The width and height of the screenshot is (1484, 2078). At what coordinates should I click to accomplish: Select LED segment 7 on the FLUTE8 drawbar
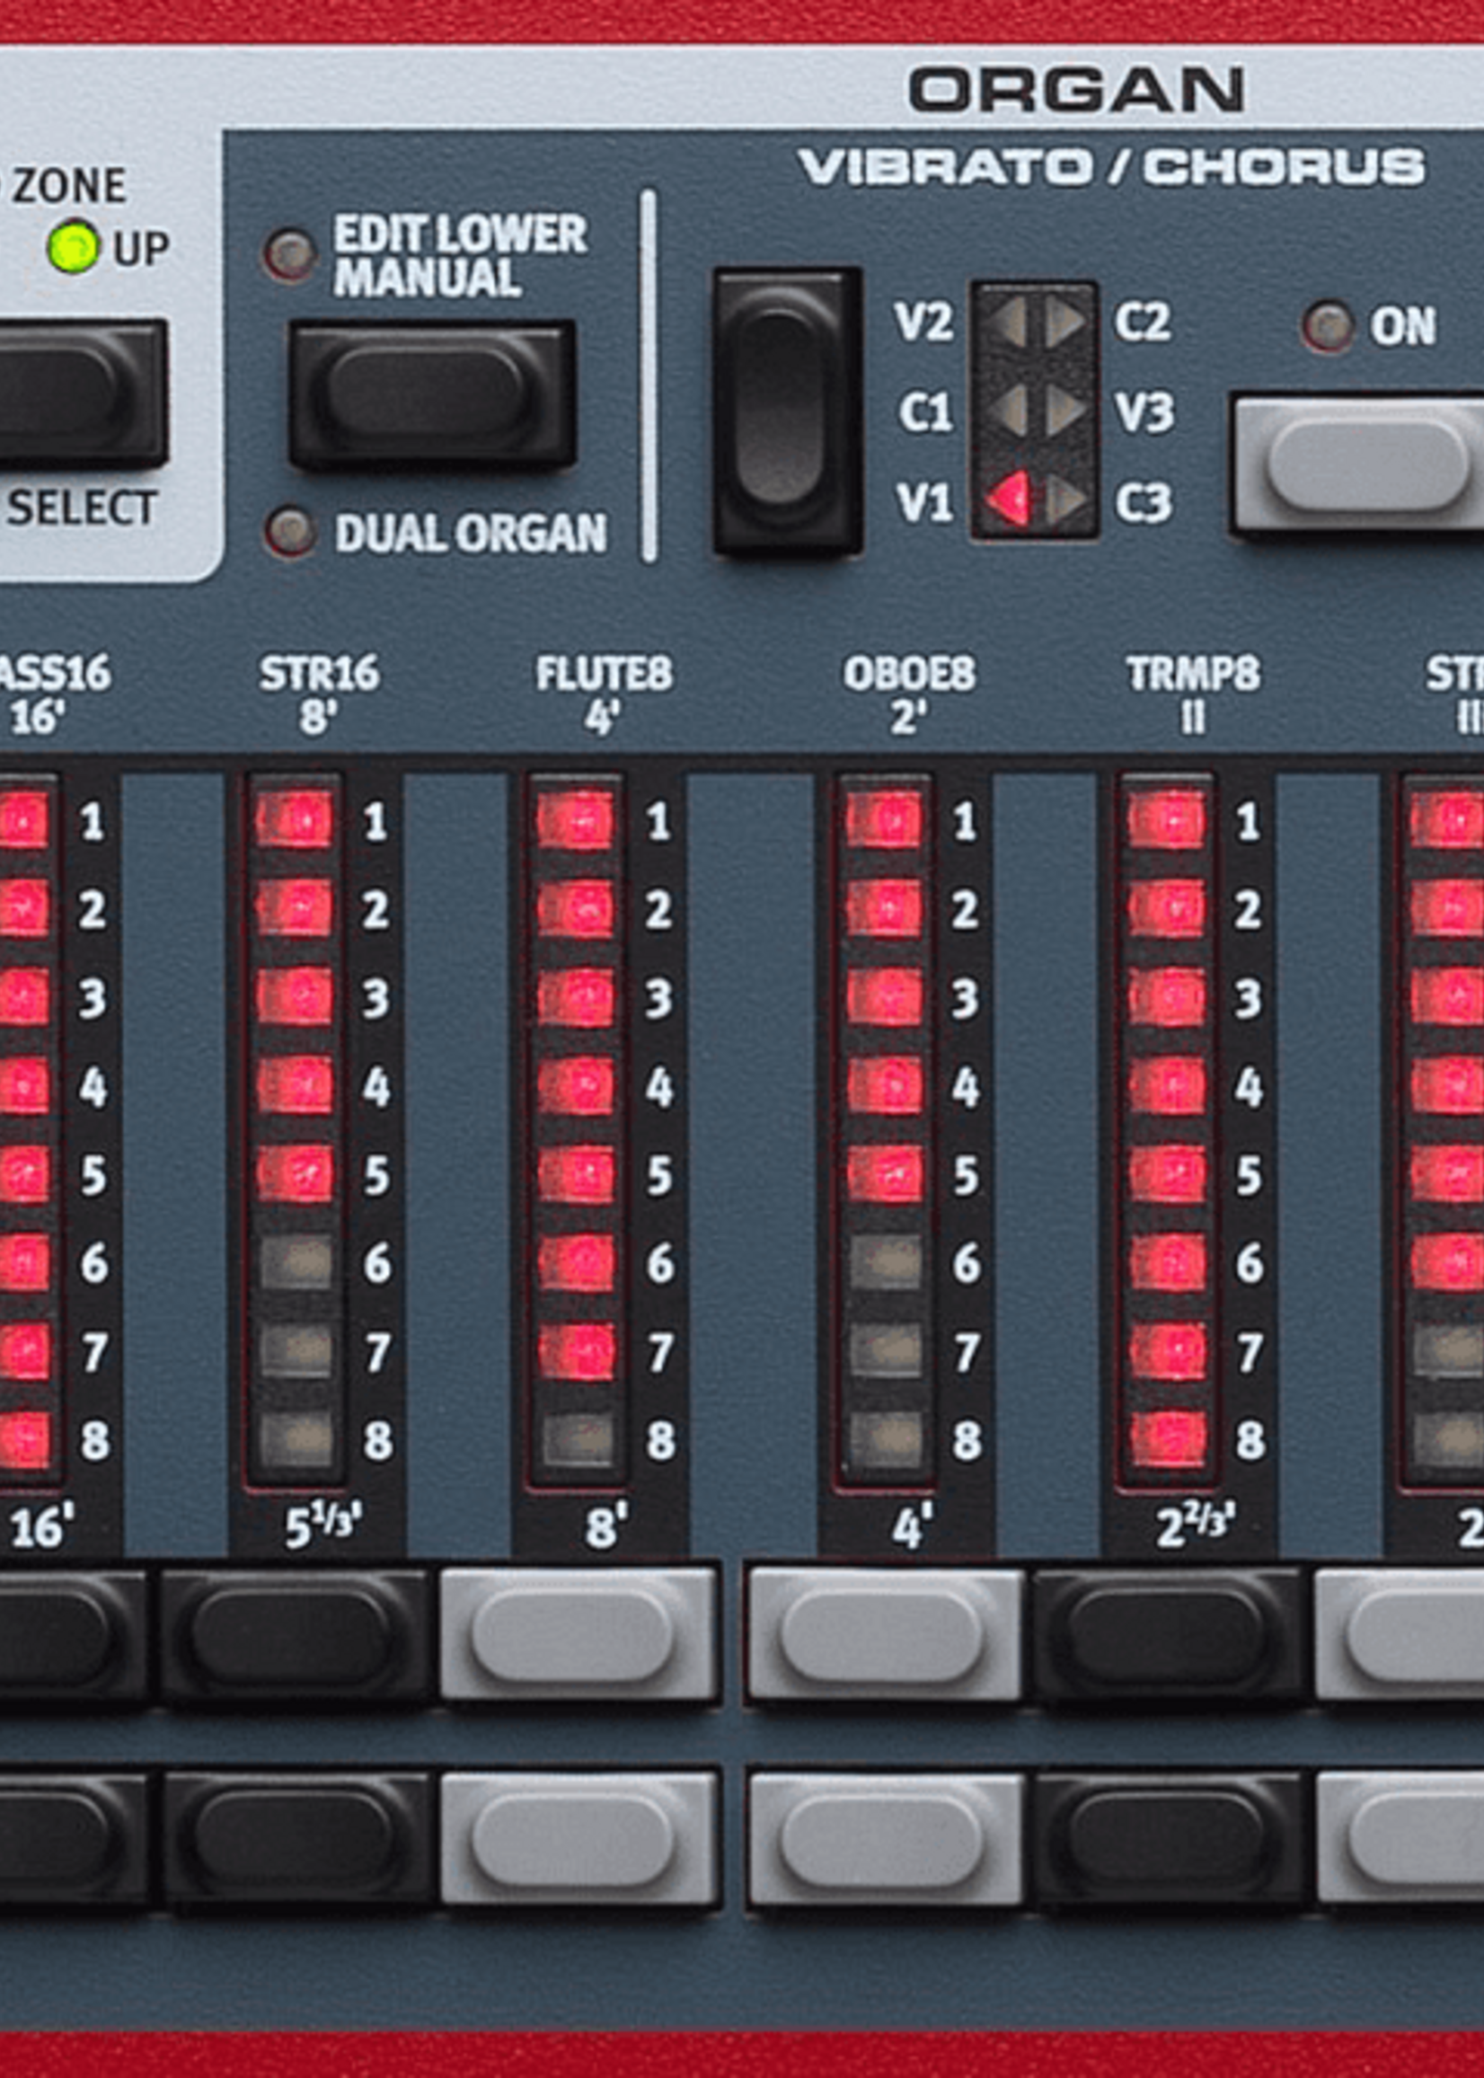[x=577, y=1350]
